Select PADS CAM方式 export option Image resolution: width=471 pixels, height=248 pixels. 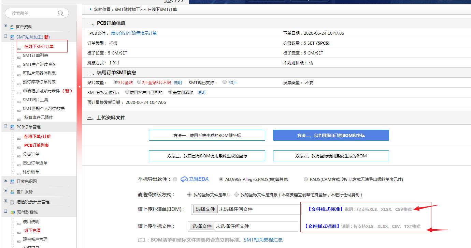point(306,179)
